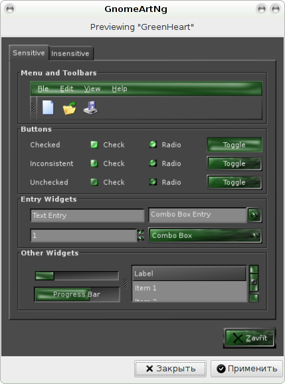Click the Применить apply button
Screen dimensions: 285x384
click(247, 369)
